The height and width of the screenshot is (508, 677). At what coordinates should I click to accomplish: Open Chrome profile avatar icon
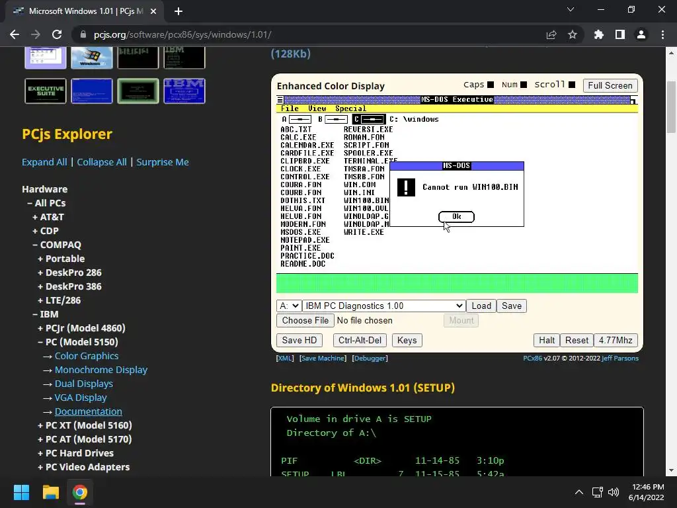[x=641, y=34]
